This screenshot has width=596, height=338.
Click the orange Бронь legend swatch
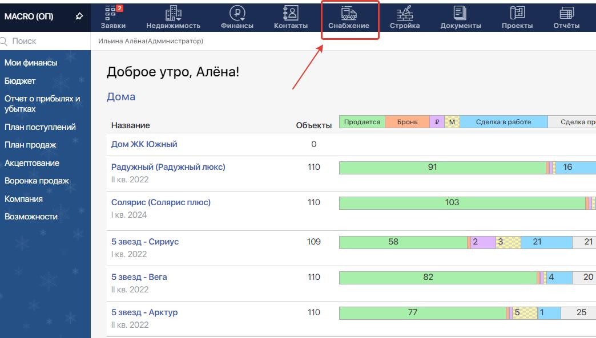(x=407, y=122)
